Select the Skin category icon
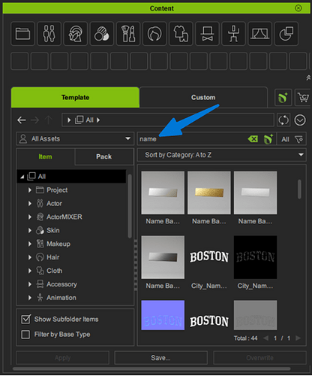This screenshot has height=376, width=312. coord(102,34)
